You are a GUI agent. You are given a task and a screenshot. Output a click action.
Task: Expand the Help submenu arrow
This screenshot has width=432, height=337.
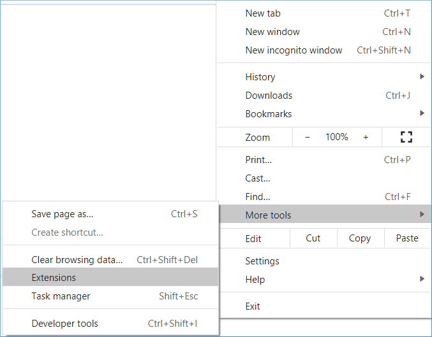click(422, 278)
